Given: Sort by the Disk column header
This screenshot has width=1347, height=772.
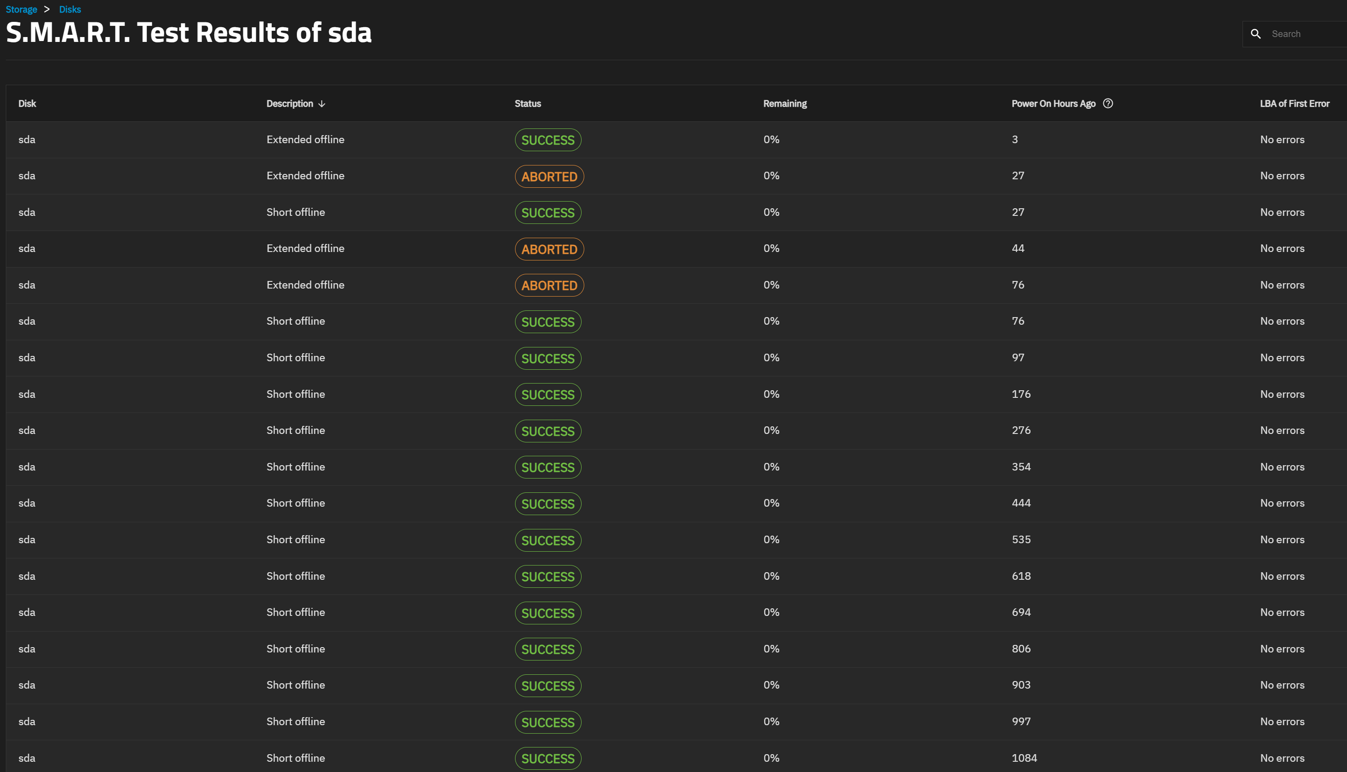Looking at the screenshot, I should [x=27, y=103].
